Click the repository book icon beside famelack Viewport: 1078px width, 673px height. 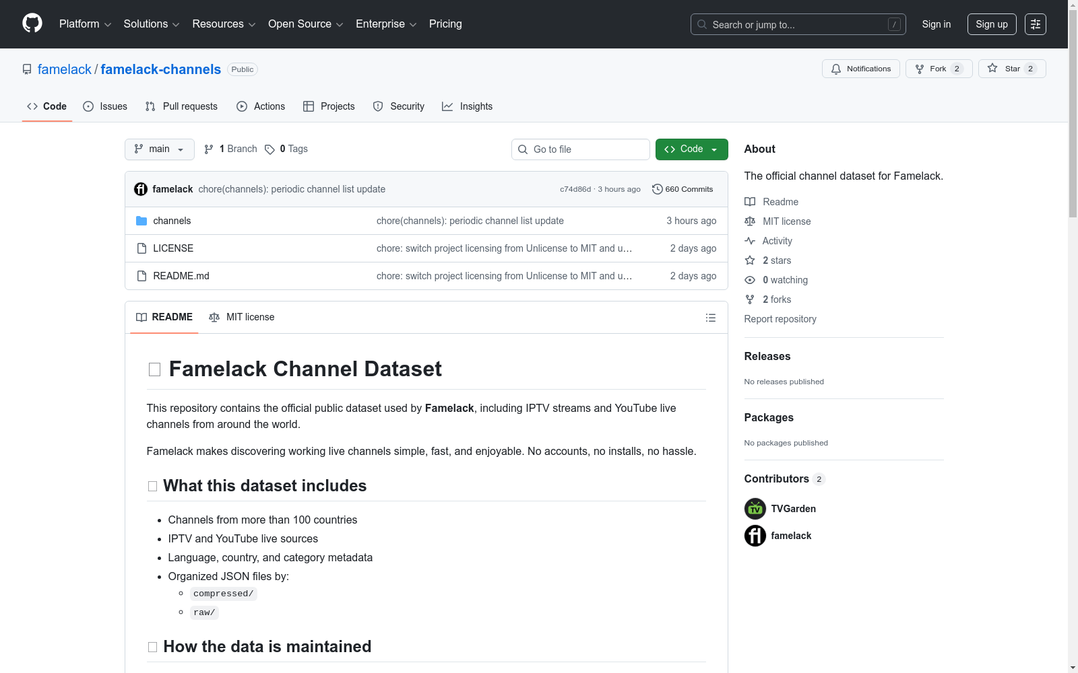click(x=27, y=69)
